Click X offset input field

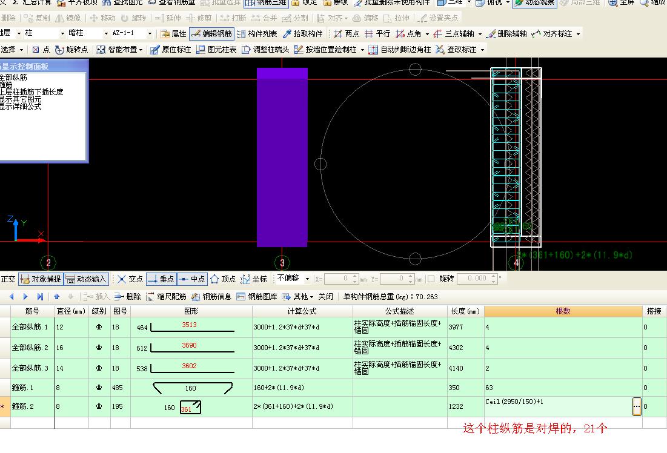click(x=337, y=279)
